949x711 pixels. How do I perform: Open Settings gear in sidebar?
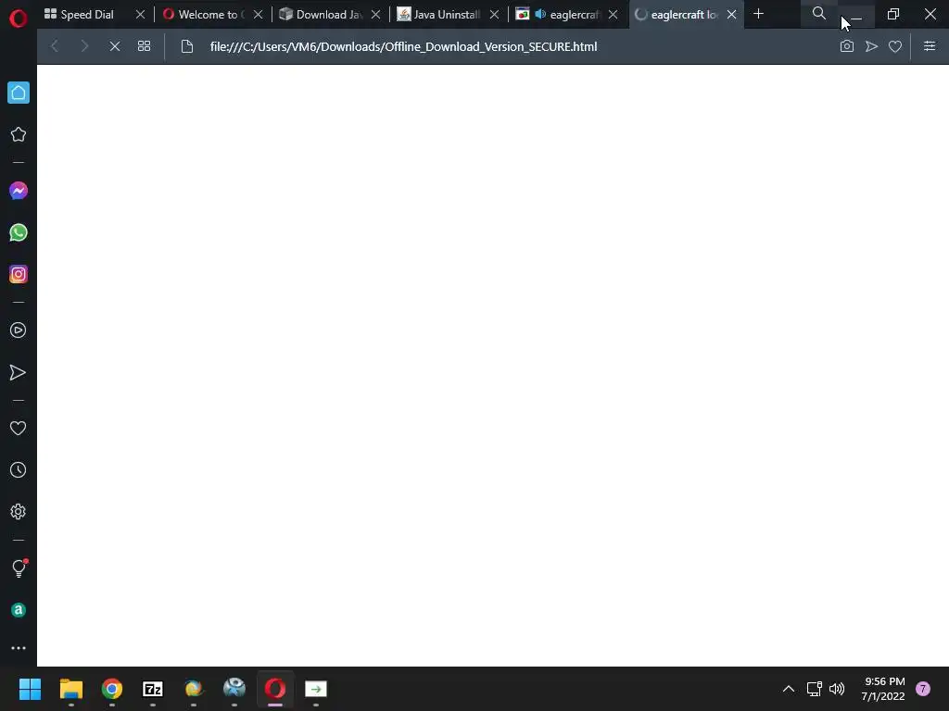(19, 511)
